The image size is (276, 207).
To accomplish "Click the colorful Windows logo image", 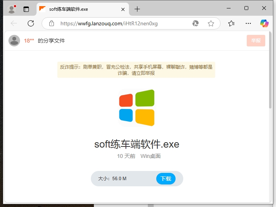I will tap(137, 108).
